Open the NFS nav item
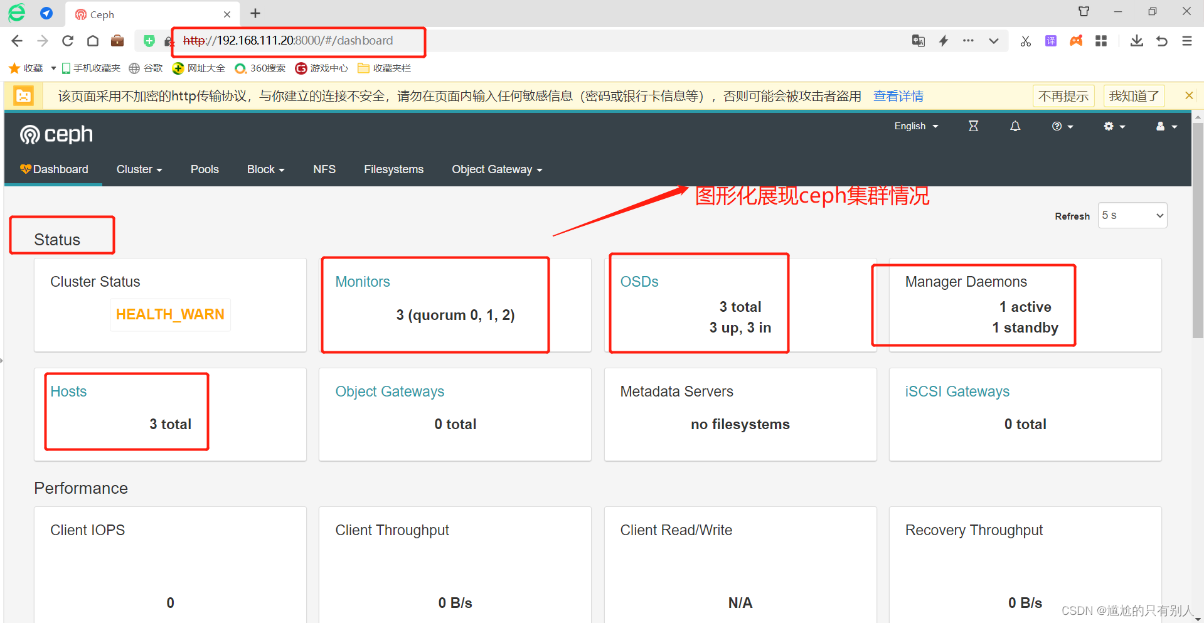Image resolution: width=1204 pixels, height=623 pixels. click(x=324, y=169)
